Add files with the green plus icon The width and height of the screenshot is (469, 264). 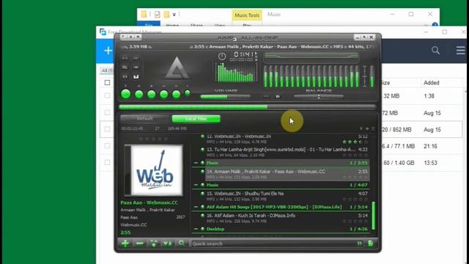(125, 243)
